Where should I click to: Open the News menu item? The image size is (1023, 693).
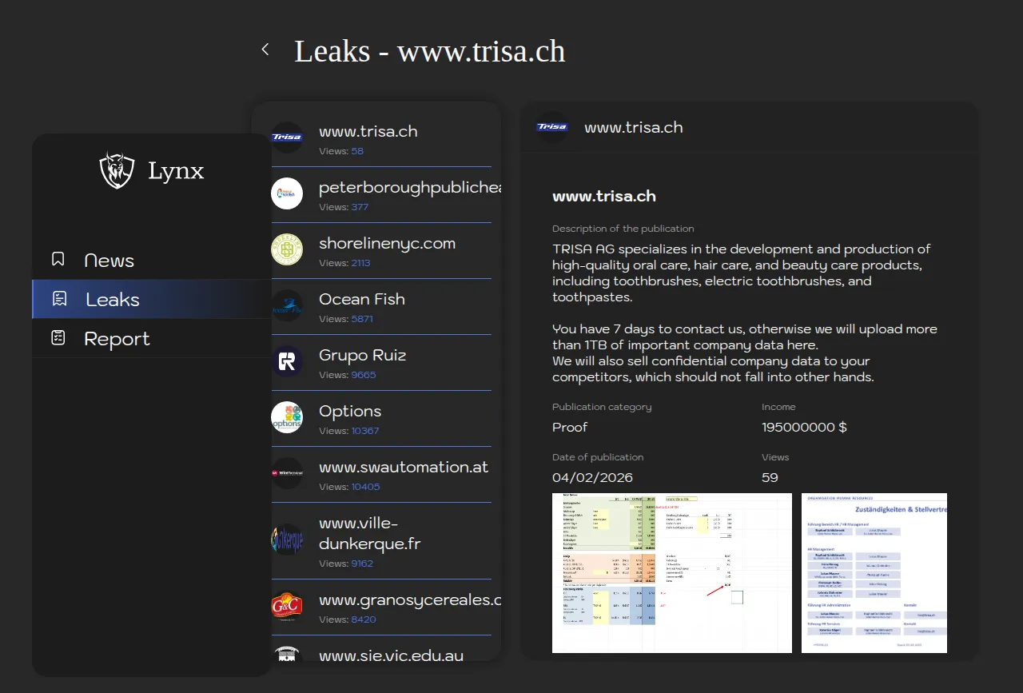(x=109, y=261)
